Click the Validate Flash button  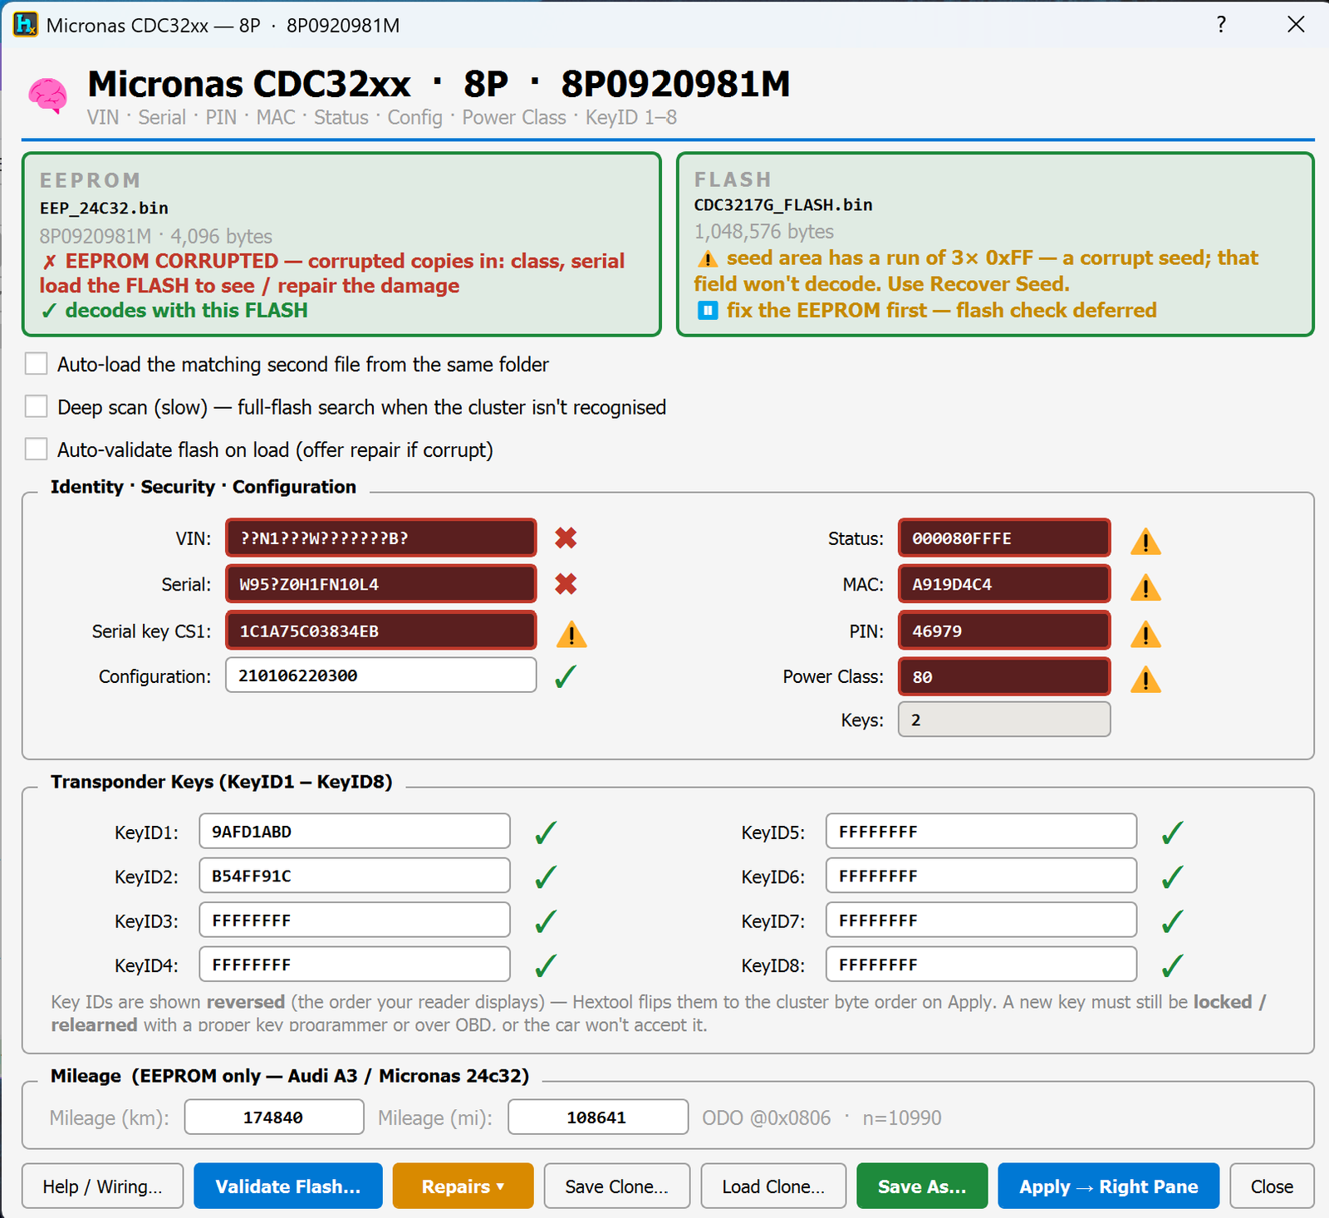288,1186
